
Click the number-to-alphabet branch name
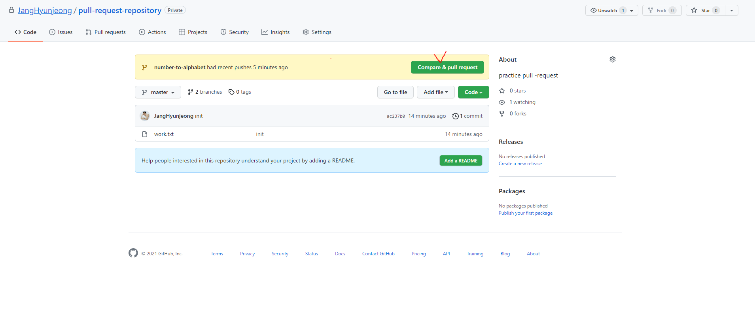coord(180,67)
